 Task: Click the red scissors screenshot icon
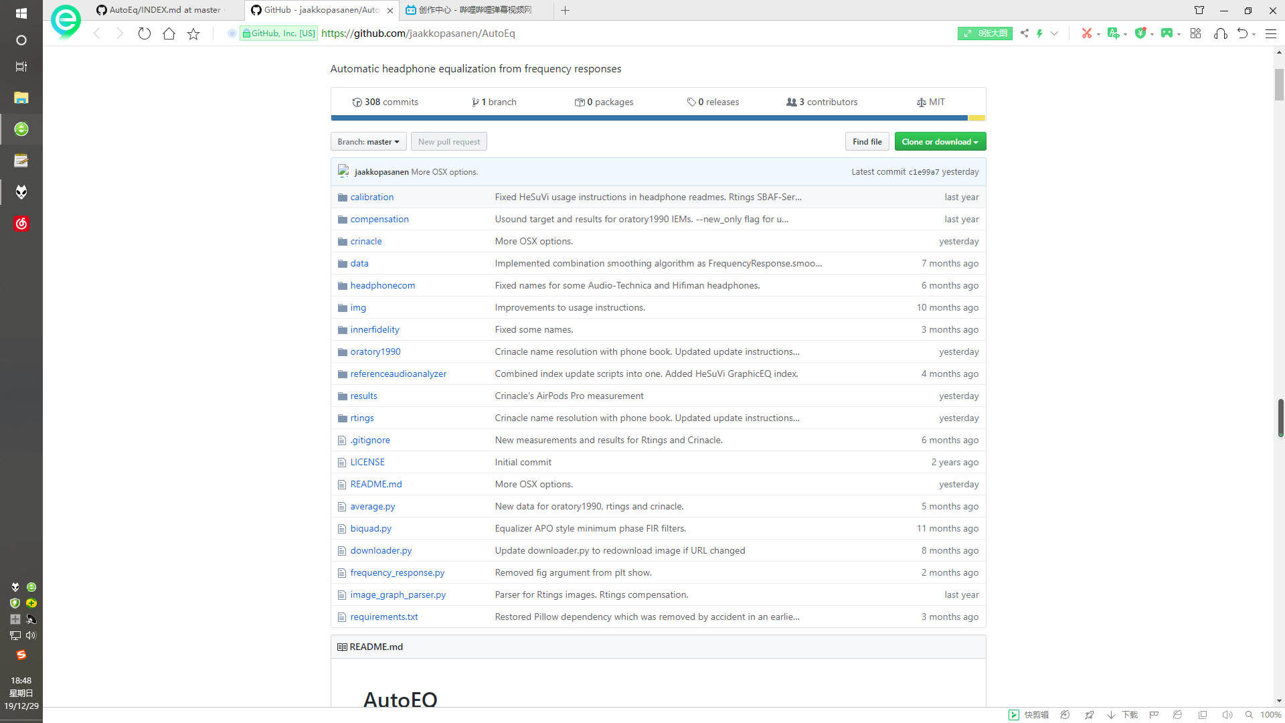(1086, 33)
